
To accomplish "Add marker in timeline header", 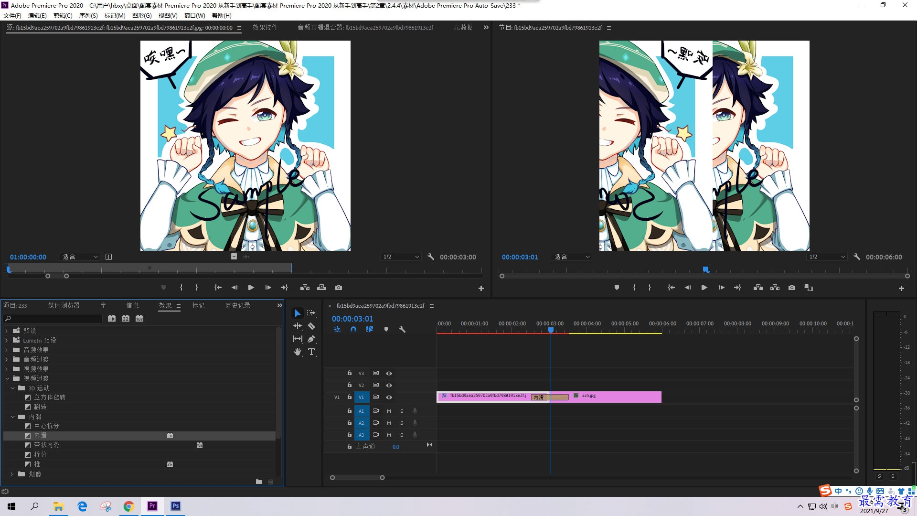I will click(386, 329).
